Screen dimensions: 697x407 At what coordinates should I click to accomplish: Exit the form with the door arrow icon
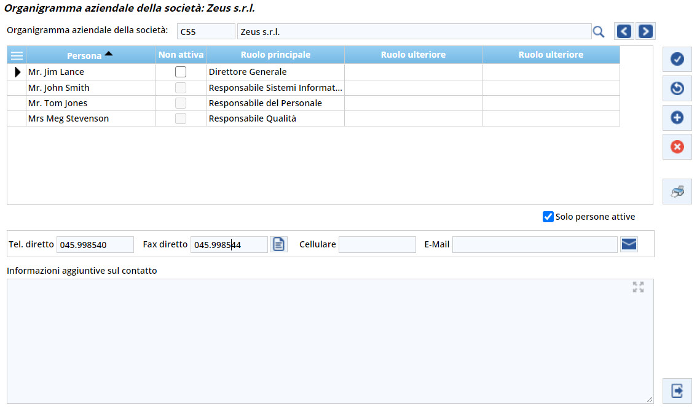point(677,390)
